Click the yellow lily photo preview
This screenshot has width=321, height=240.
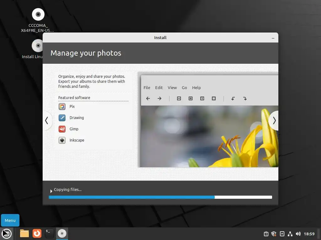point(209,136)
